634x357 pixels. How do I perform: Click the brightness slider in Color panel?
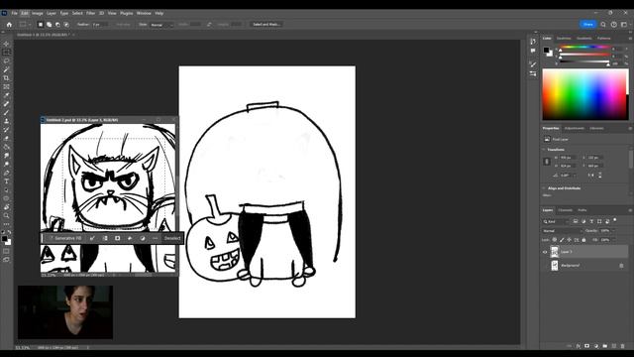click(x=584, y=61)
